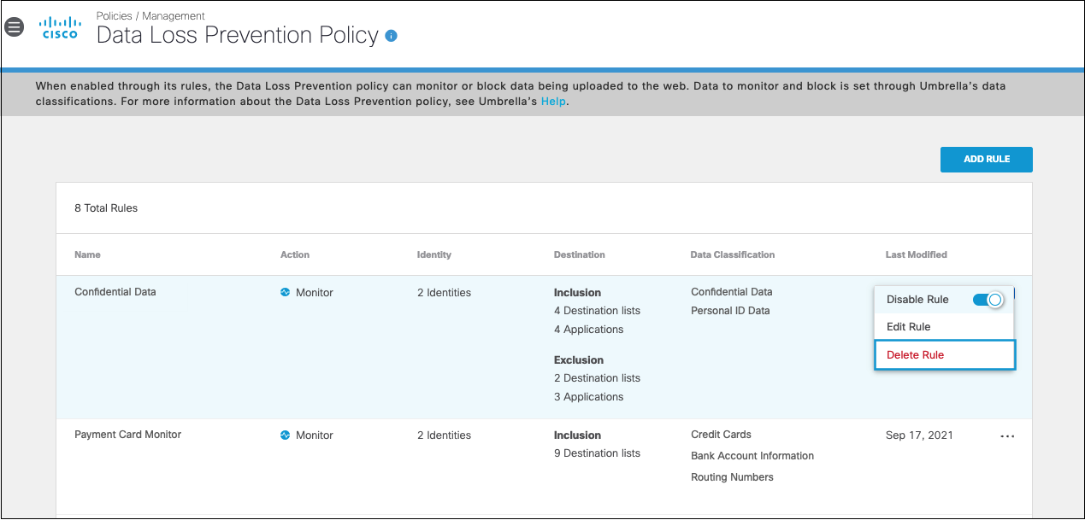Click Monitor icon on Payment Card Monitor rule
Screen dimensions: 1085x520
pyautogui.click(x=286, y=435)
